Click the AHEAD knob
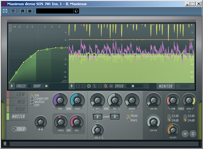Image resolution: width=203 pixels, height=149 pixels. [132, 100]
